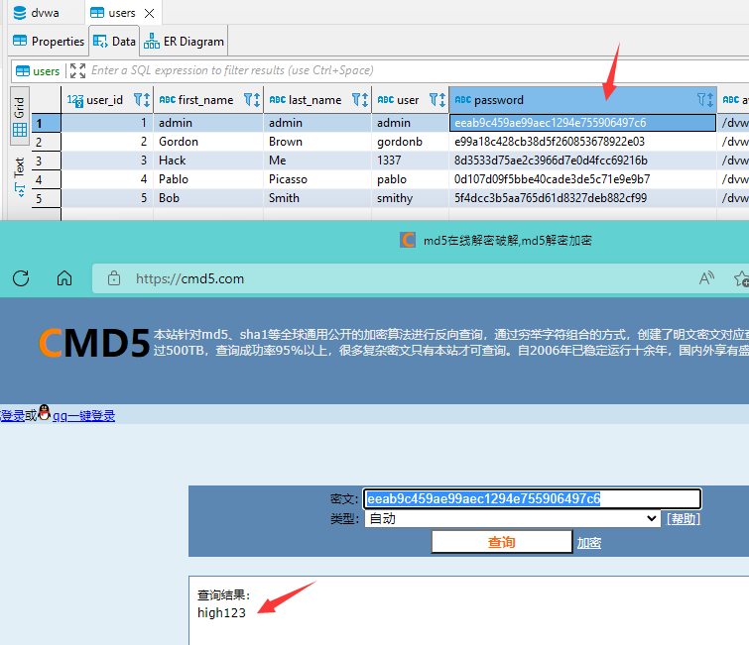
Task: Click the dvwa database icon tab
Action: pyautogui.click(x=36, y=13)
